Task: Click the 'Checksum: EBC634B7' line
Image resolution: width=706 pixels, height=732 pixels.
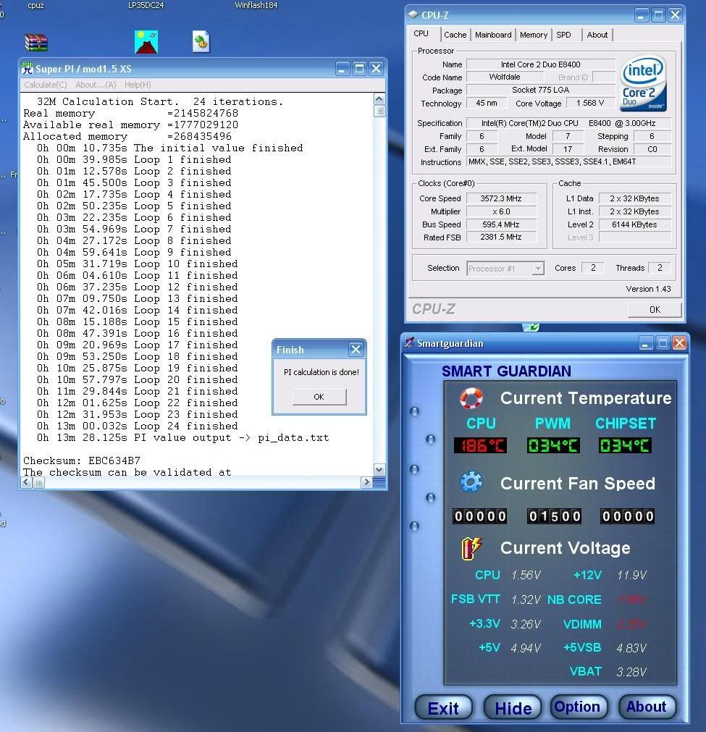Action: 82,460
